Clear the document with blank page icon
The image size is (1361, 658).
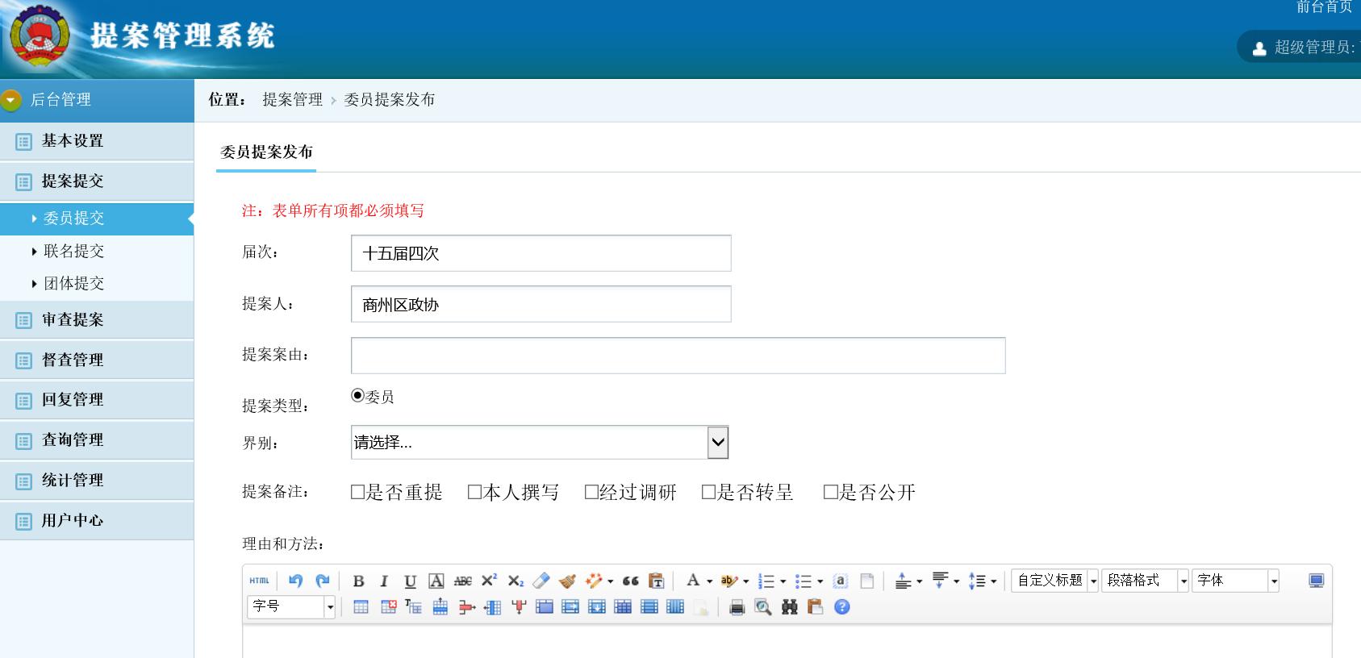[867, 581]
